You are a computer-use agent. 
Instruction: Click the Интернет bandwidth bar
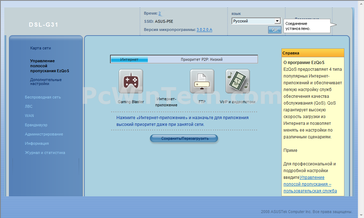click(129, 60)
